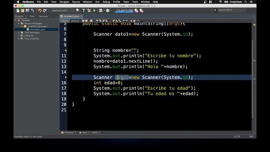Click the Debug Project icon
Screen dimensions: 270x152
point(101,11)
